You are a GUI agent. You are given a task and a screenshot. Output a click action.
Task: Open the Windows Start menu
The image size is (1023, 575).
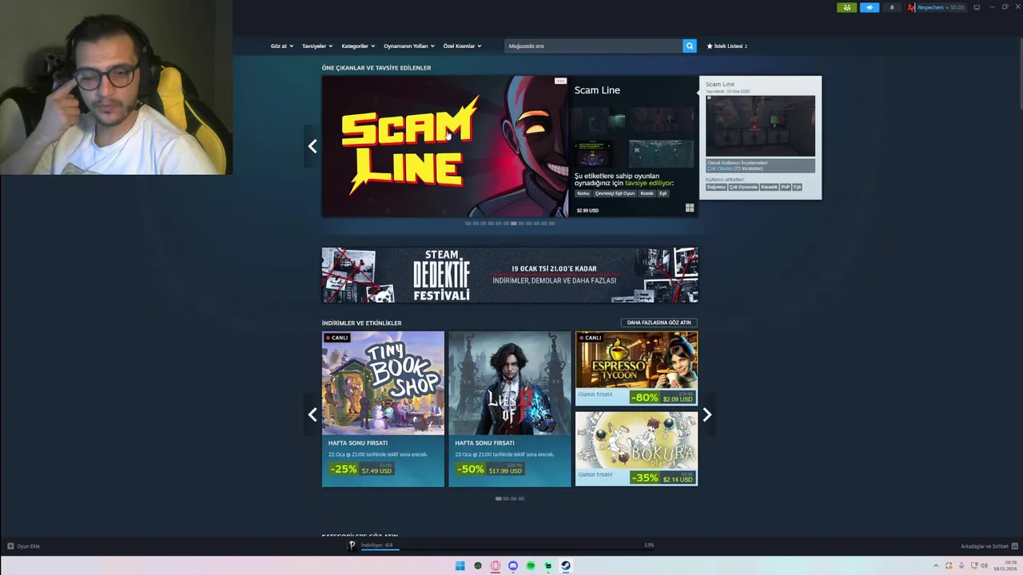tap(460, 566)
